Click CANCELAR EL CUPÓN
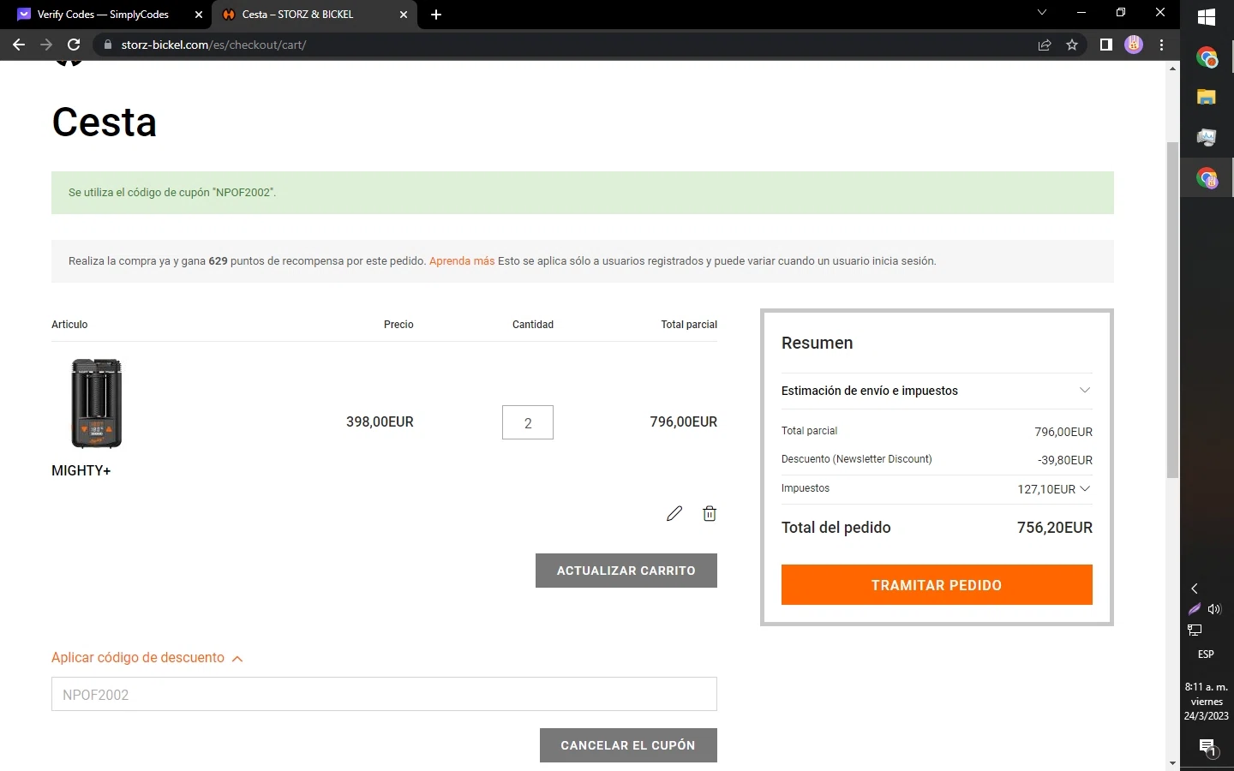1234x771 pixels. point(628,745)
